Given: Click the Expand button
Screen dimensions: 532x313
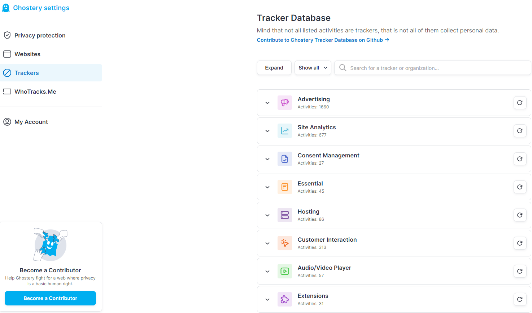Looking at the screenshot, I should tap(274, 68).
